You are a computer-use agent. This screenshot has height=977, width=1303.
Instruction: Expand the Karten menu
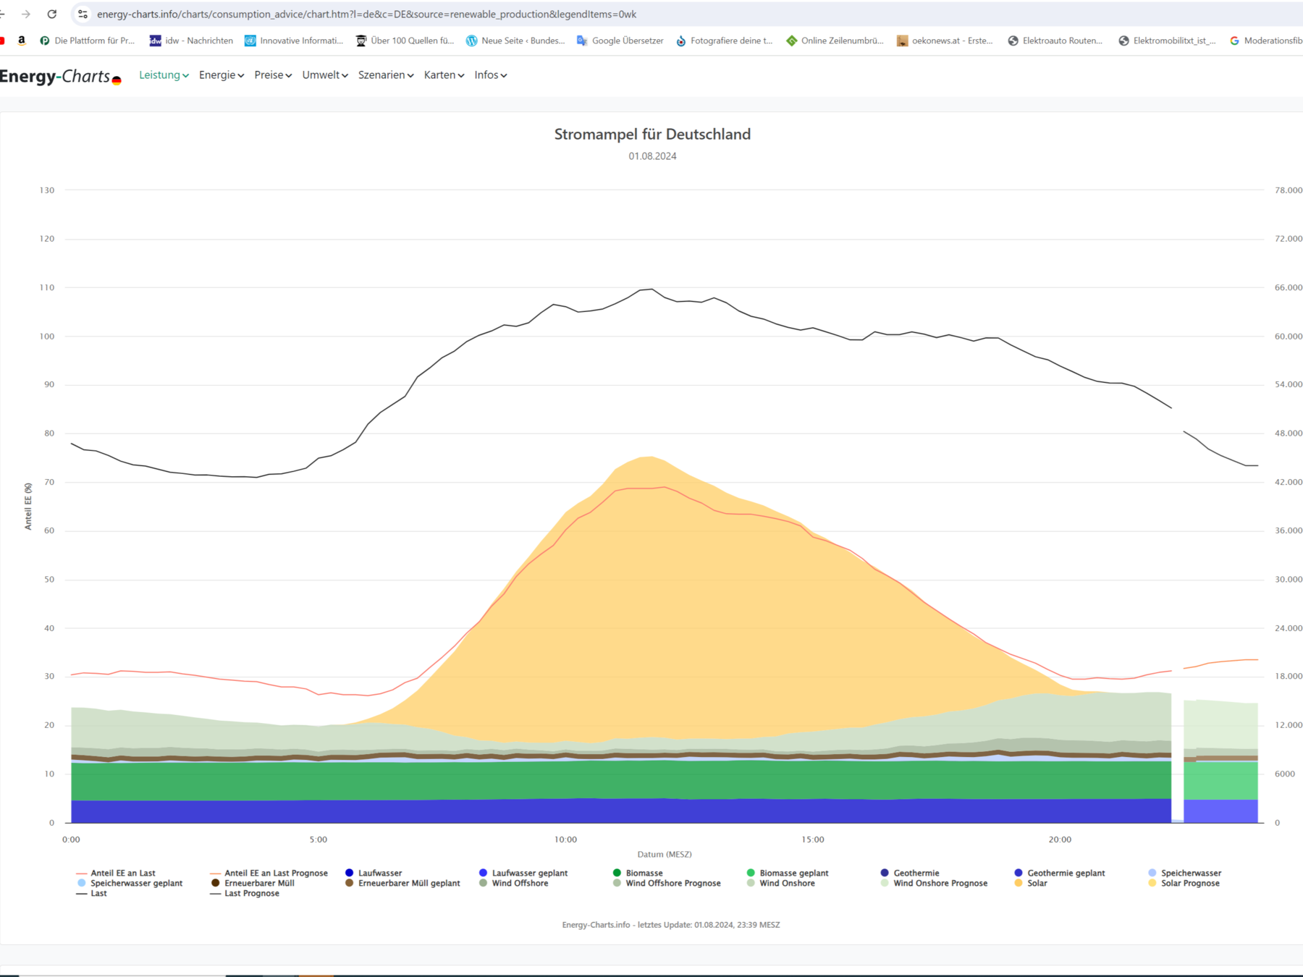pos(444,75)
